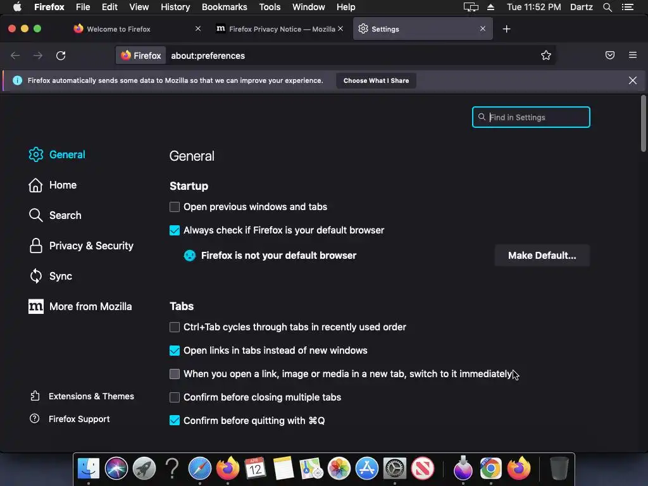Open Privacy & Security settings

click(81, 246)
